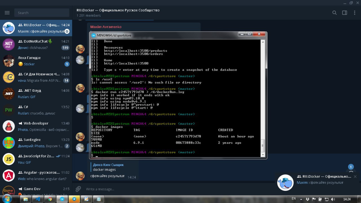Screen dimensions: 361x203
Task: Open the JavaScript for Zo... chat
Action: point(36,159)
